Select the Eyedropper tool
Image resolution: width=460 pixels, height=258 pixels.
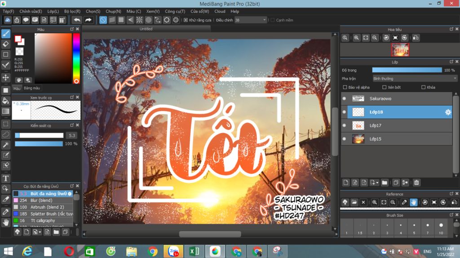tap(6, 212)
